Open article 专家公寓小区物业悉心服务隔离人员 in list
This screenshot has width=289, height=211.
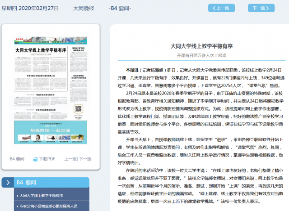click(48, 206)
